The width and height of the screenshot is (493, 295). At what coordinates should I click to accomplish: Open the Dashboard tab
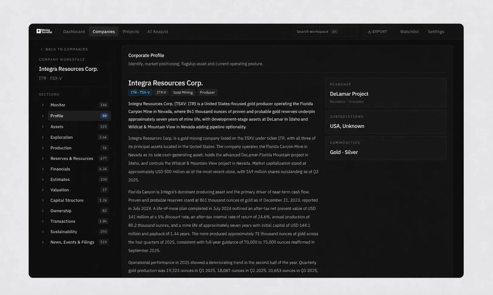pos(74,32)
